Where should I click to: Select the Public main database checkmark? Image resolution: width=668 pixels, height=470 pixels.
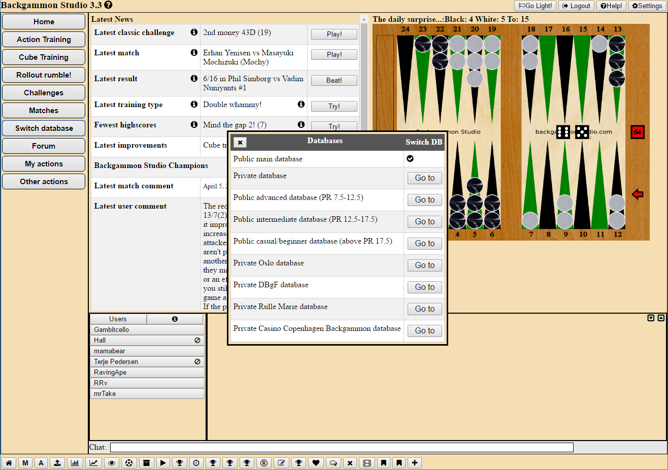[x=410, y=158]
